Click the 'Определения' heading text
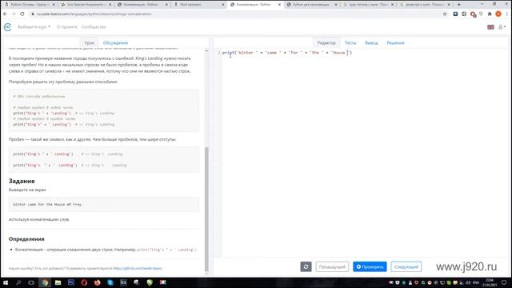Image resolution: width=512 pixels, height=288 pixels. [x=26, y=239]
